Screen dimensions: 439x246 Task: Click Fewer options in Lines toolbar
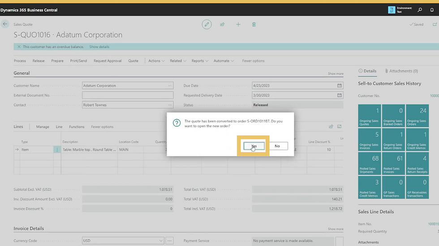coord(102,127)
